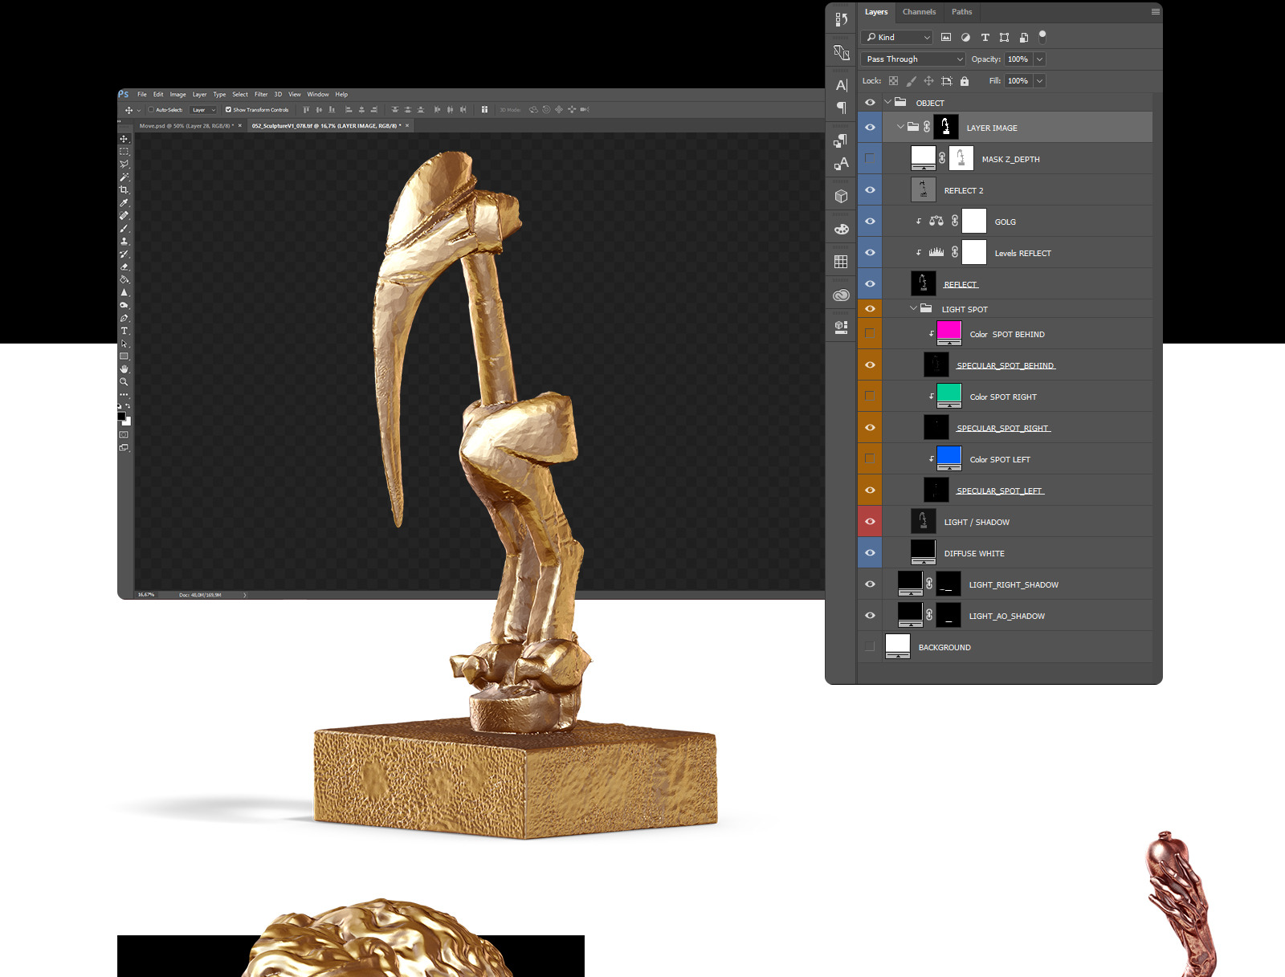Collapse the LIGHT SPOT group
The width and height of the screenshot is (1285, 977).
(x=913, y=309)
